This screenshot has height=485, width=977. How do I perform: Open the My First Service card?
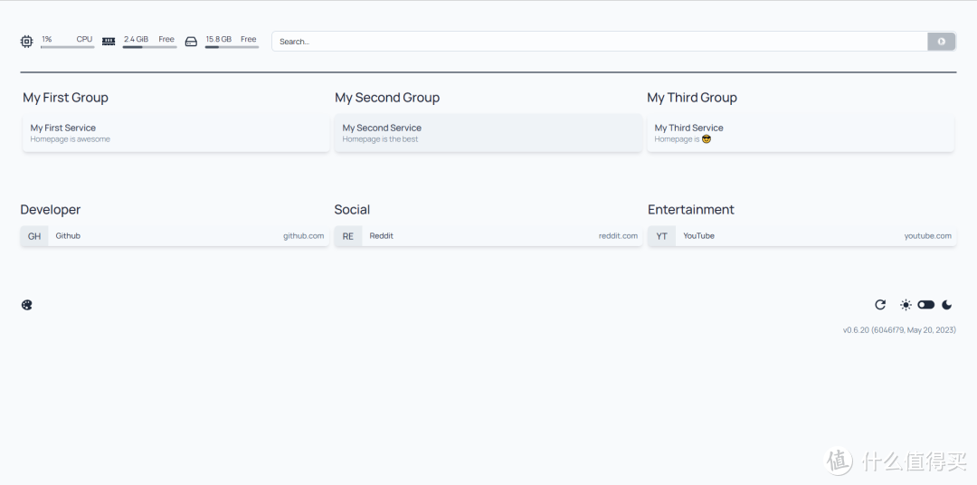176,133
